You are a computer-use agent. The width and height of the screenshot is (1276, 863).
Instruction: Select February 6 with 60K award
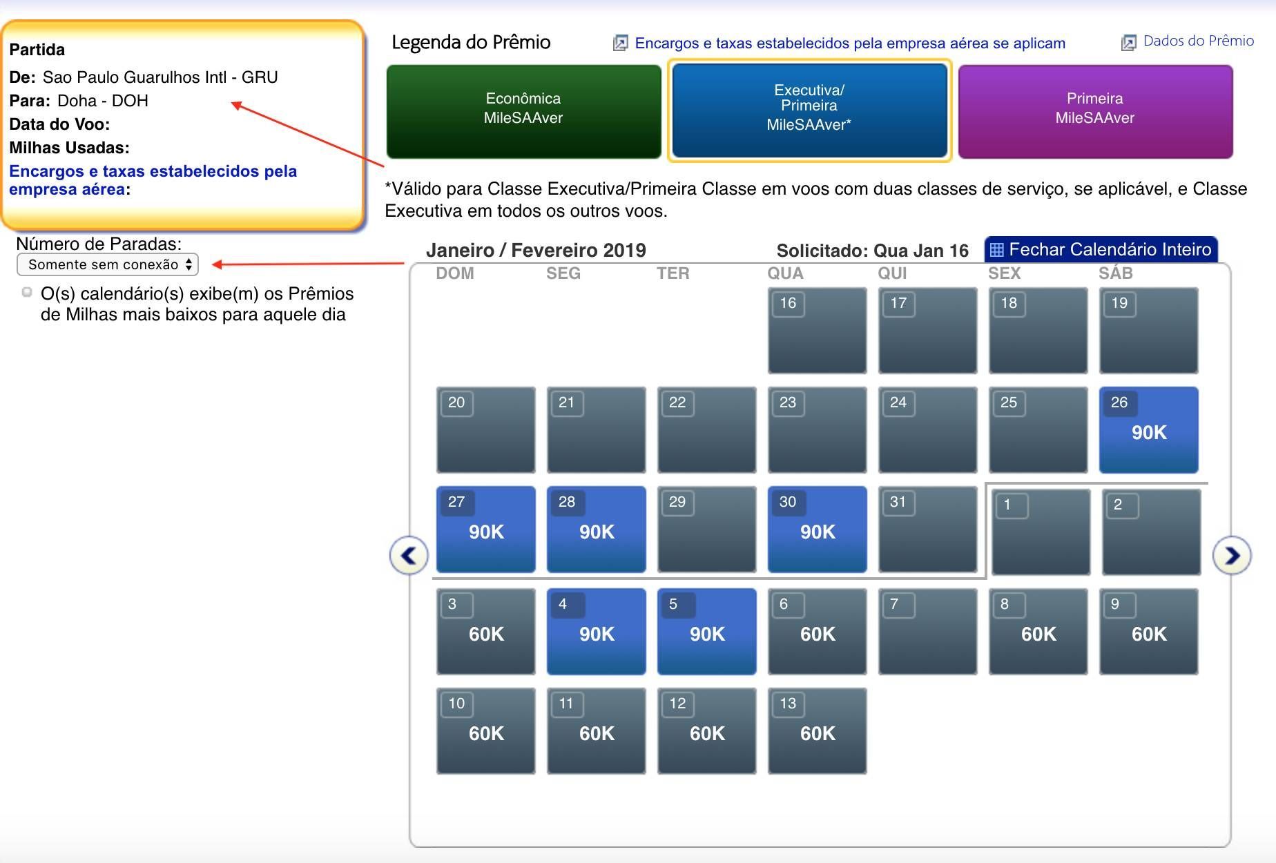(x=817, y=631)
